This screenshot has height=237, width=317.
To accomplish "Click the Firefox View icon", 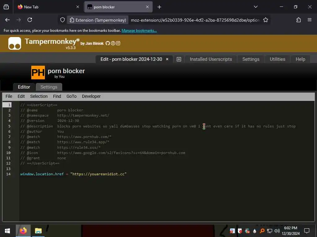I will [x=6, y=7].
